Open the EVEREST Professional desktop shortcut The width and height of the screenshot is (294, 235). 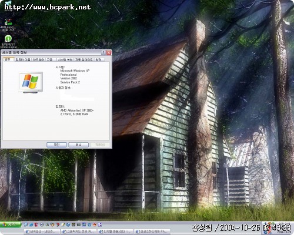pos(8,42)
